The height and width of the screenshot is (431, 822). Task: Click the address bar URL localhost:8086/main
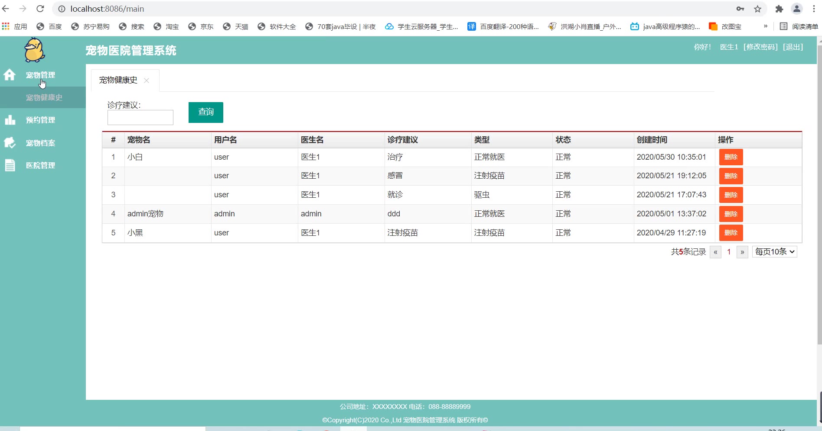[107, 9]
